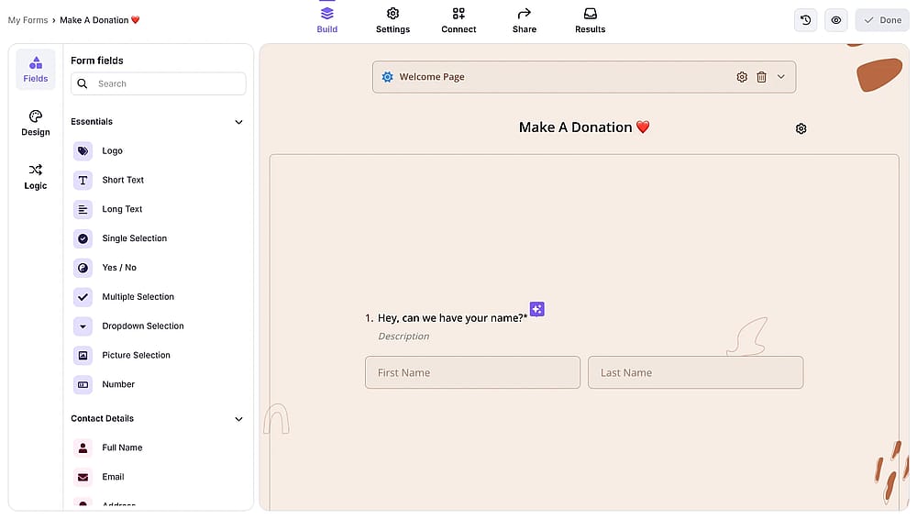
Task: Switch to the Build tab
Action: (327, 20)
